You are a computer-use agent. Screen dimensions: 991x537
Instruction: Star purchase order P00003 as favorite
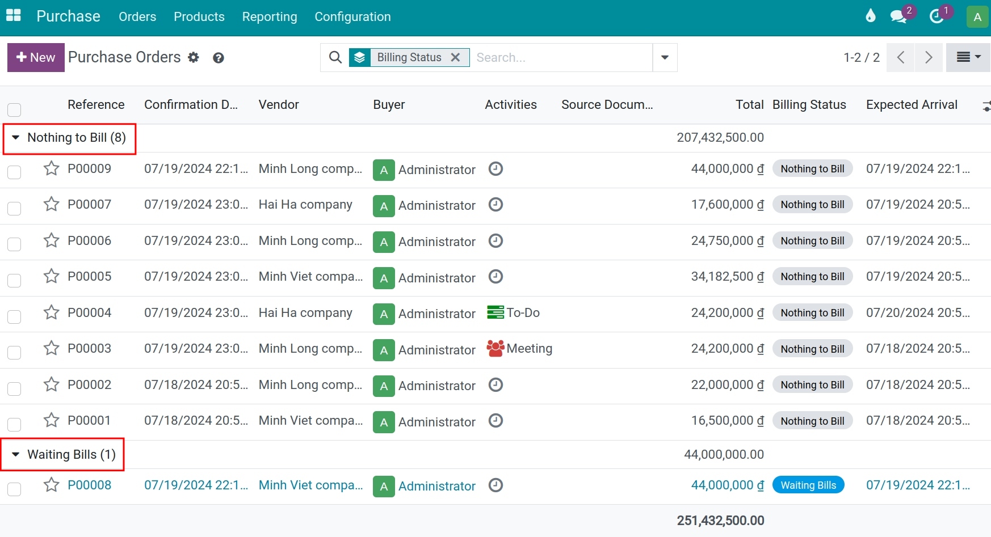pos(52,348)
